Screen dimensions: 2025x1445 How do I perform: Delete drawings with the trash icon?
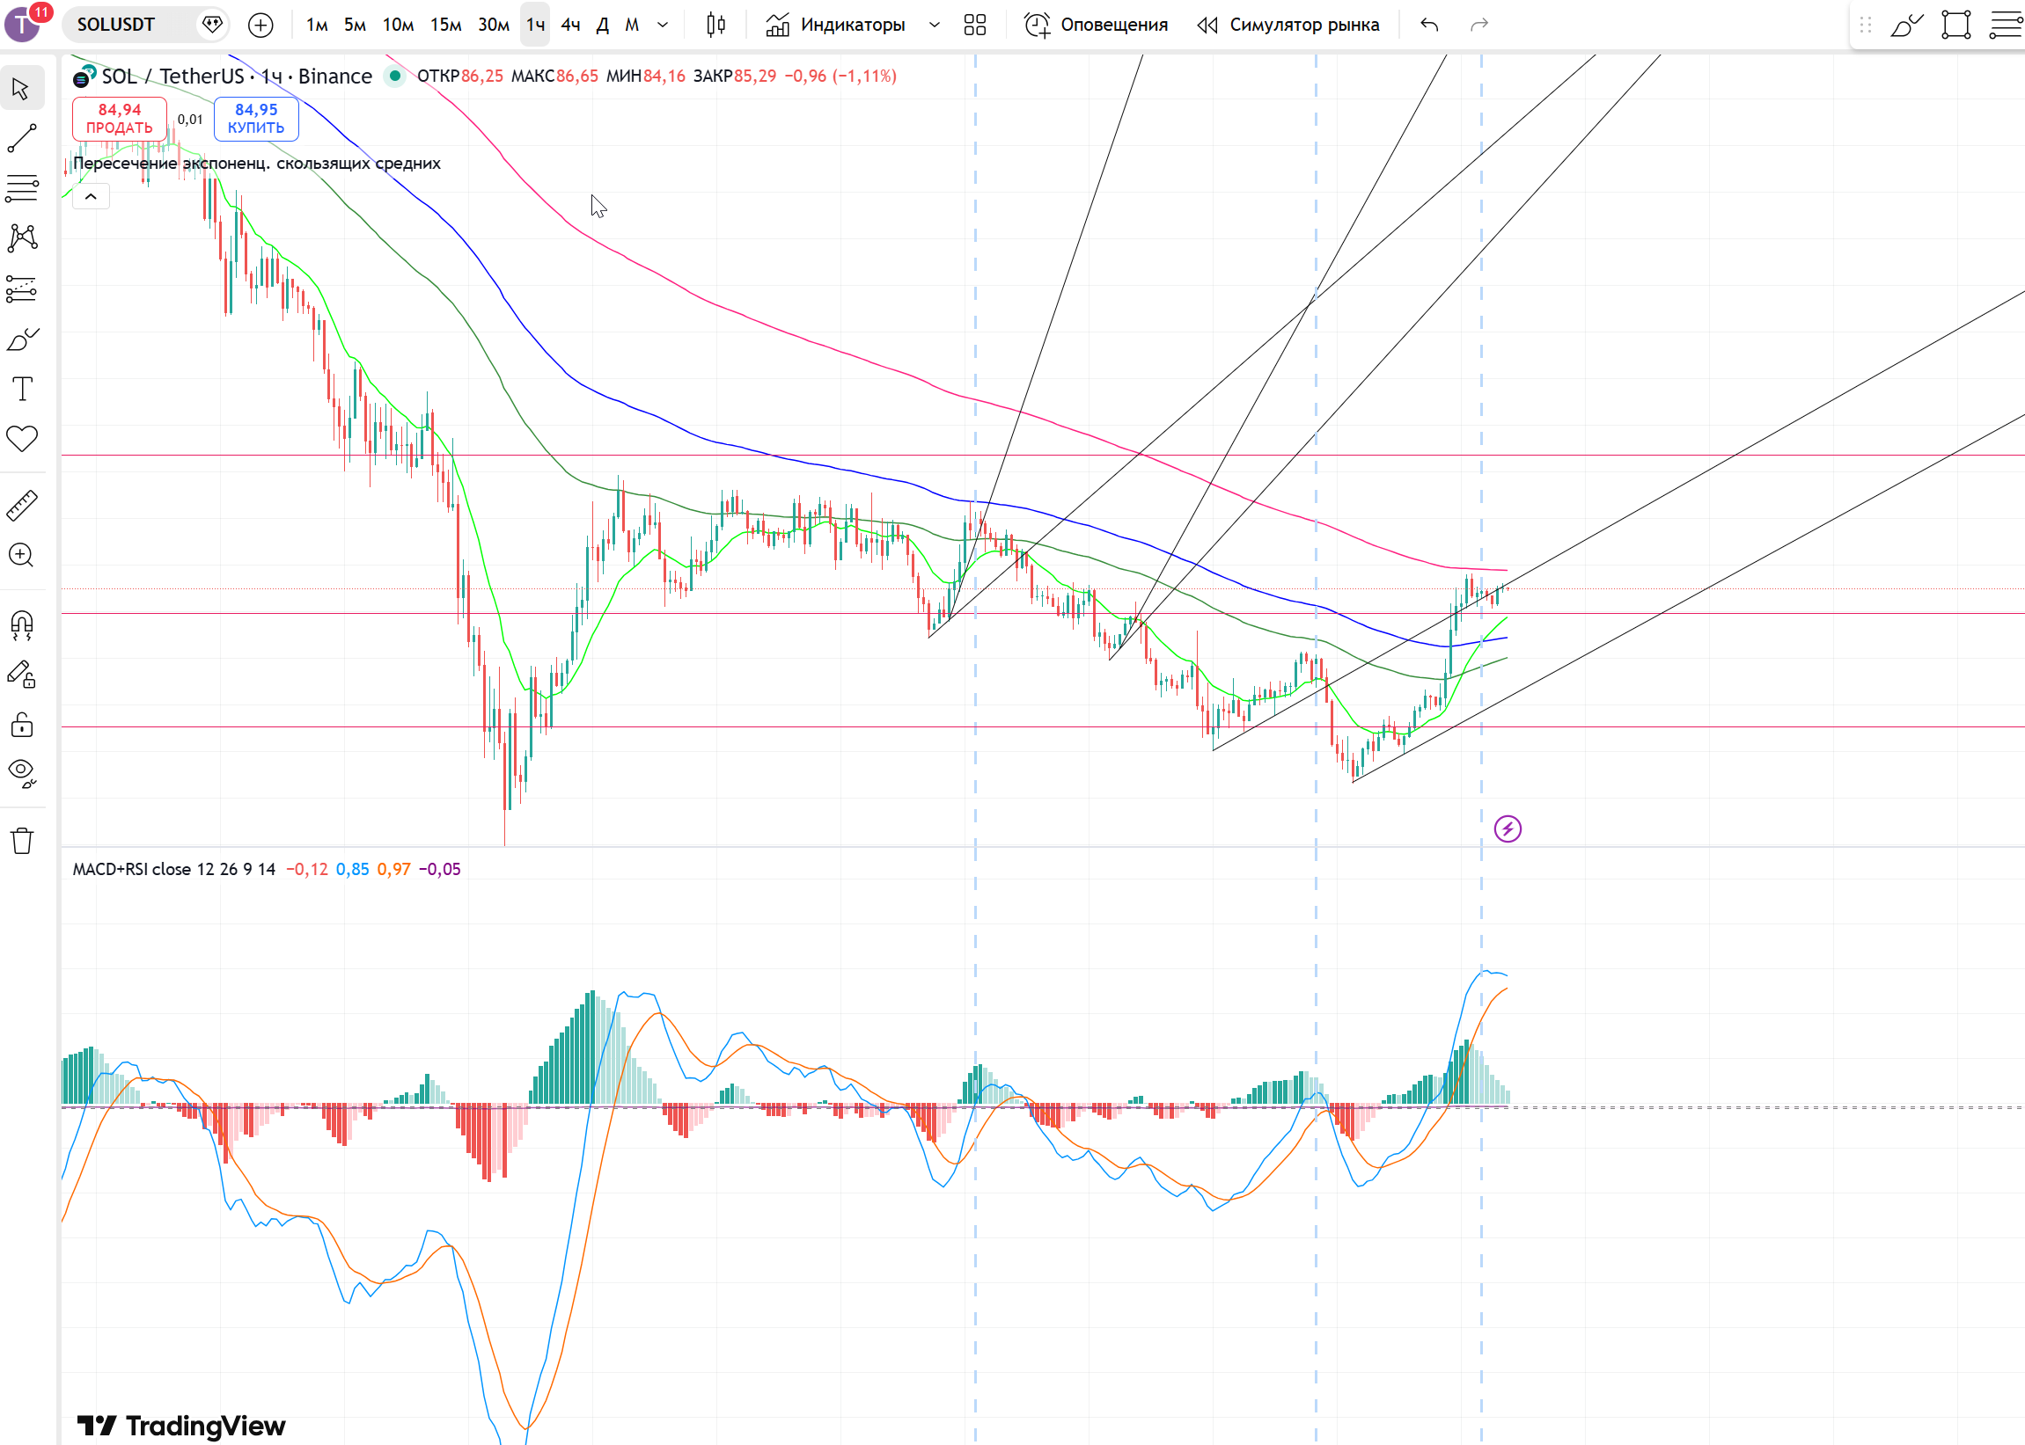click(22, 841)
